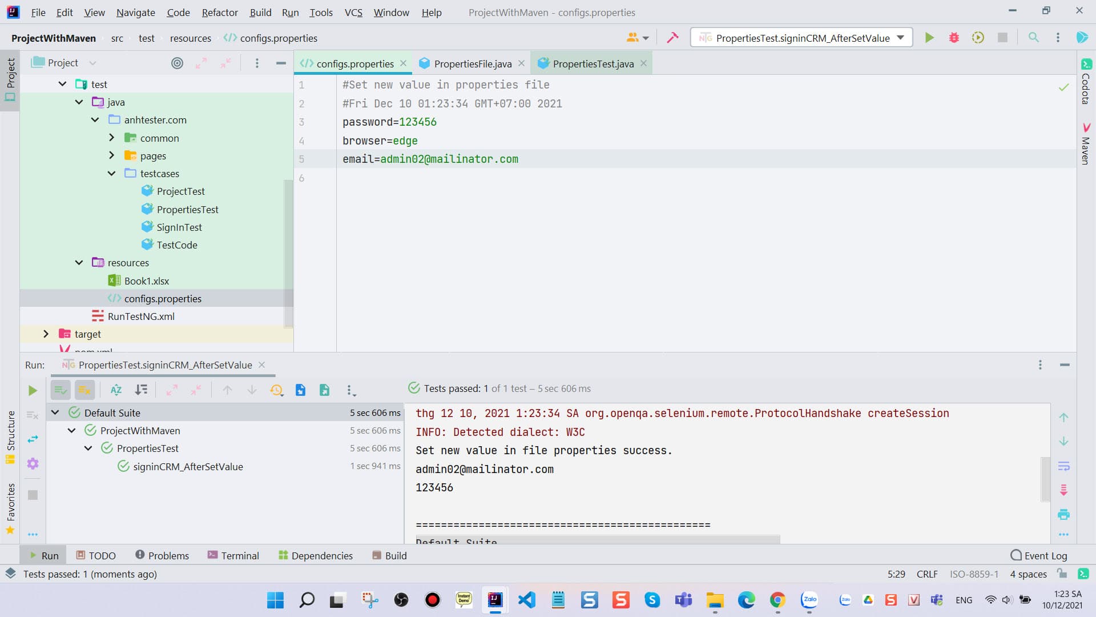1096x617 pixels.
Task: Toggle show passed tests filter
Action: pos(61,390)
